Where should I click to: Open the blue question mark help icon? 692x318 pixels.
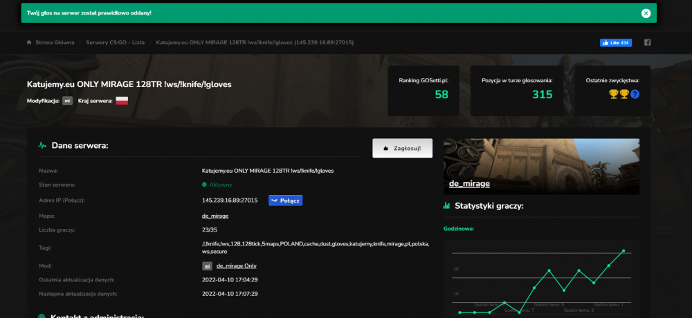[x=635, y=95]
